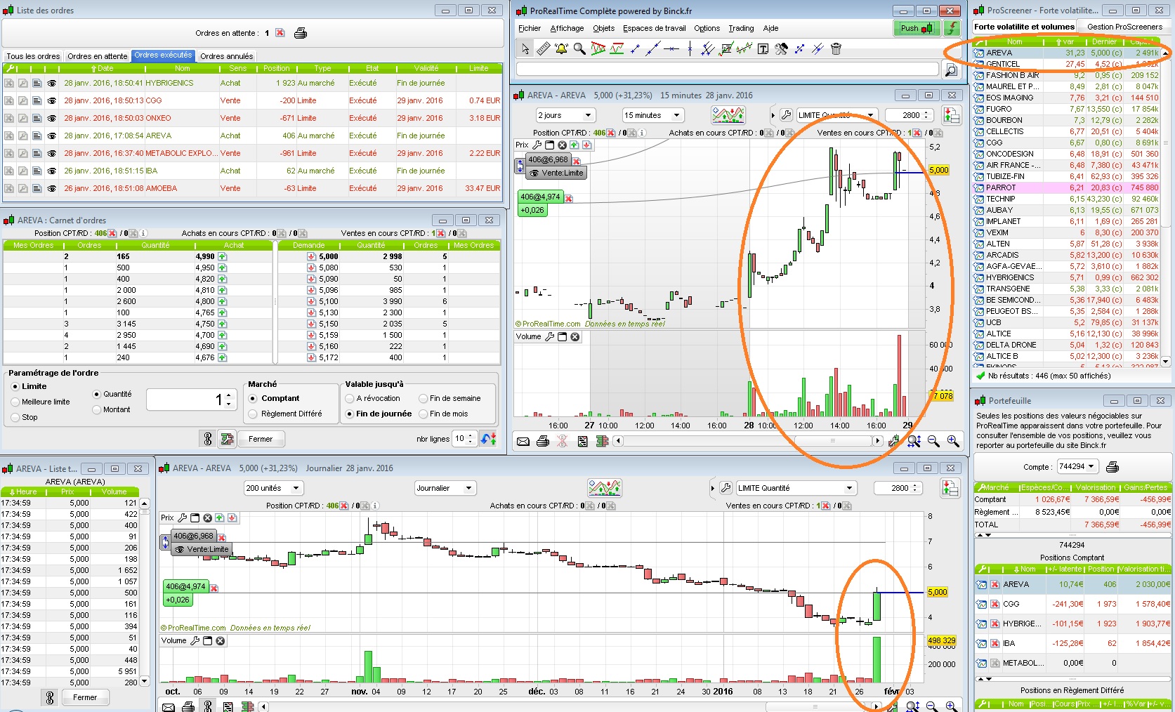
Task: Print the 15 minutes AREVA chart
Action: 542,441
